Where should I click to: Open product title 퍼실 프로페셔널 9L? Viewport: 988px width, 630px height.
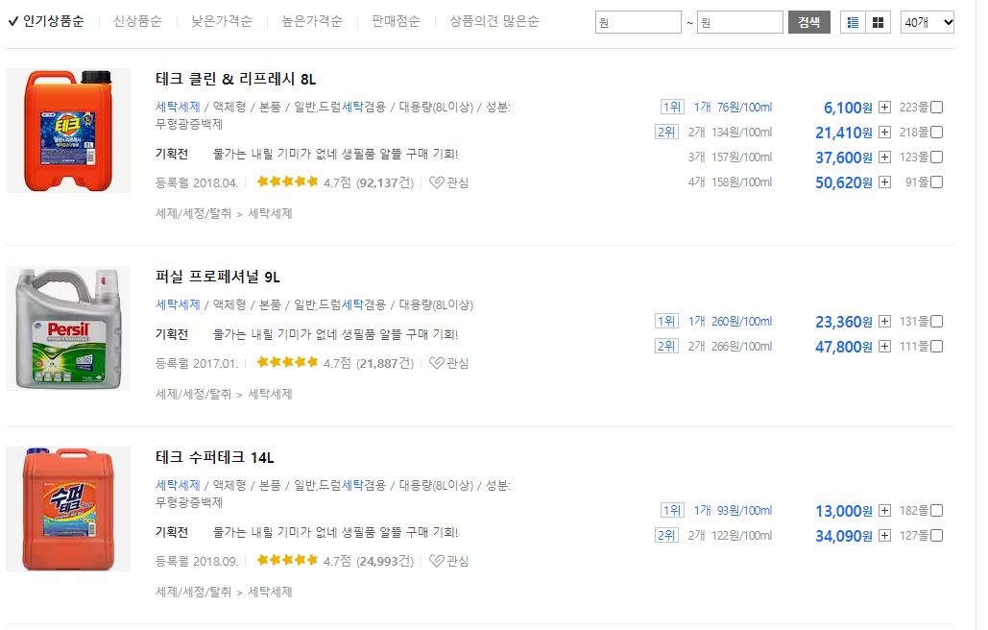coord(217,278)
